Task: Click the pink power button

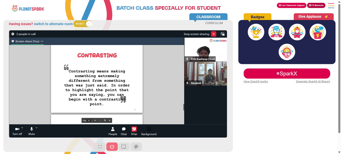Action: click(x=112, y=147)
